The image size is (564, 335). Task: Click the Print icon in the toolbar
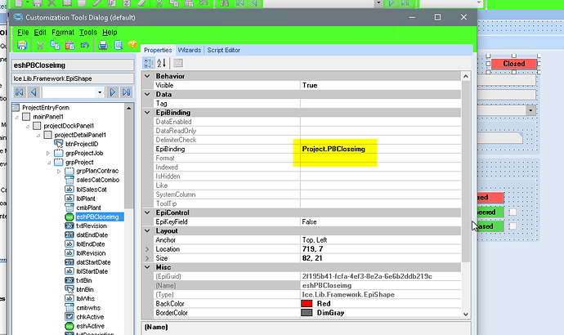pyautogui.click(x=103, y=45)
